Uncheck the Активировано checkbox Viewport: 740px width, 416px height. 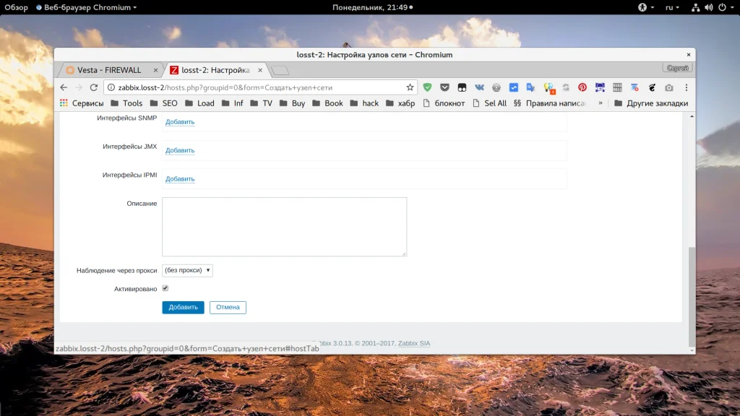[x=165, y=288]
